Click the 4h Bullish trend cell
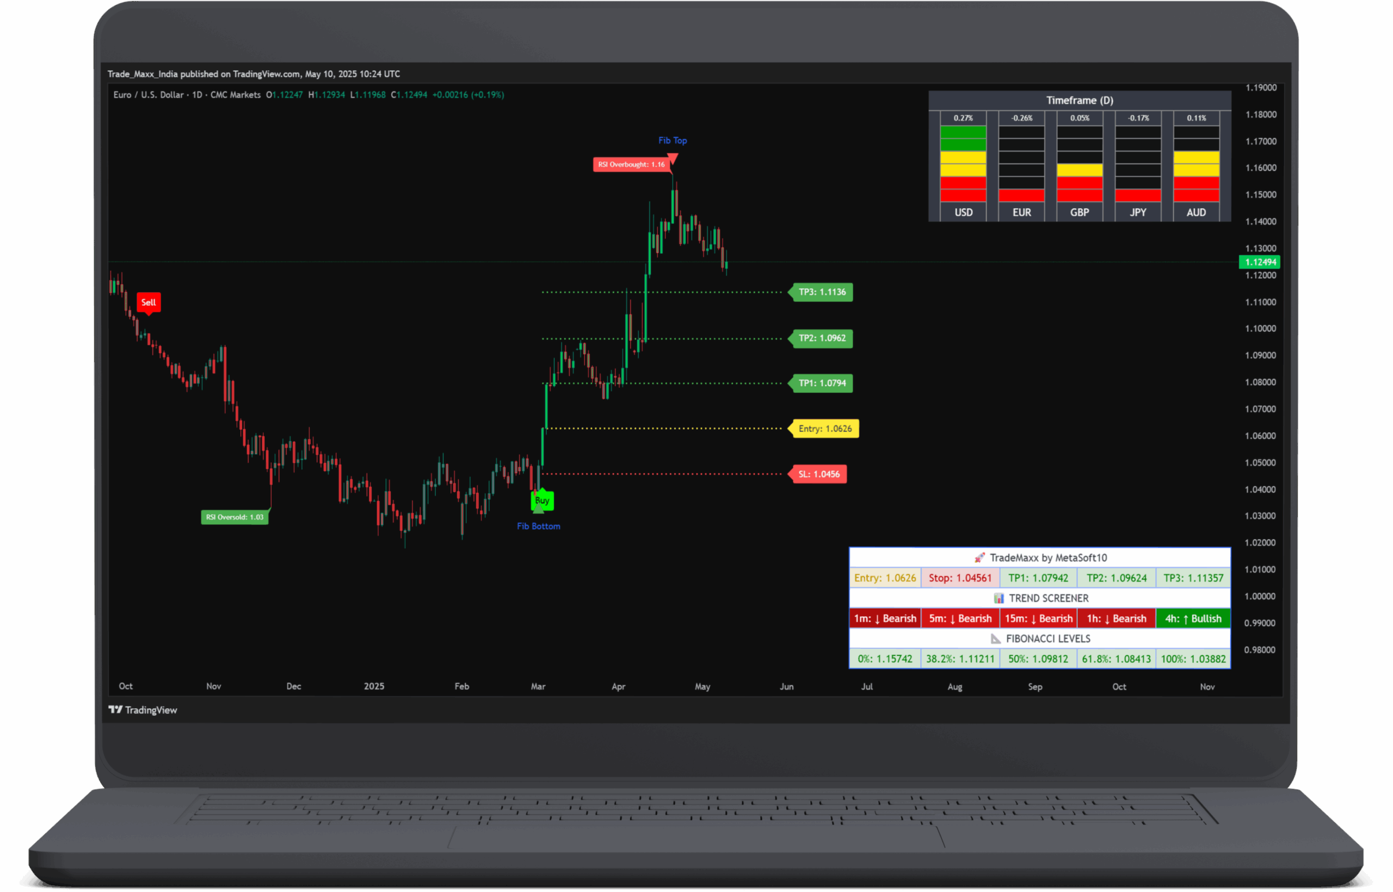1393x892 pixels. tap(1193, 618)
